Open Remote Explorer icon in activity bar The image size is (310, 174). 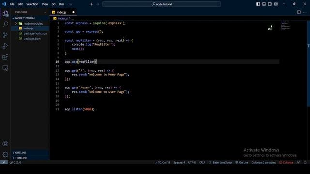coord(5,68)
